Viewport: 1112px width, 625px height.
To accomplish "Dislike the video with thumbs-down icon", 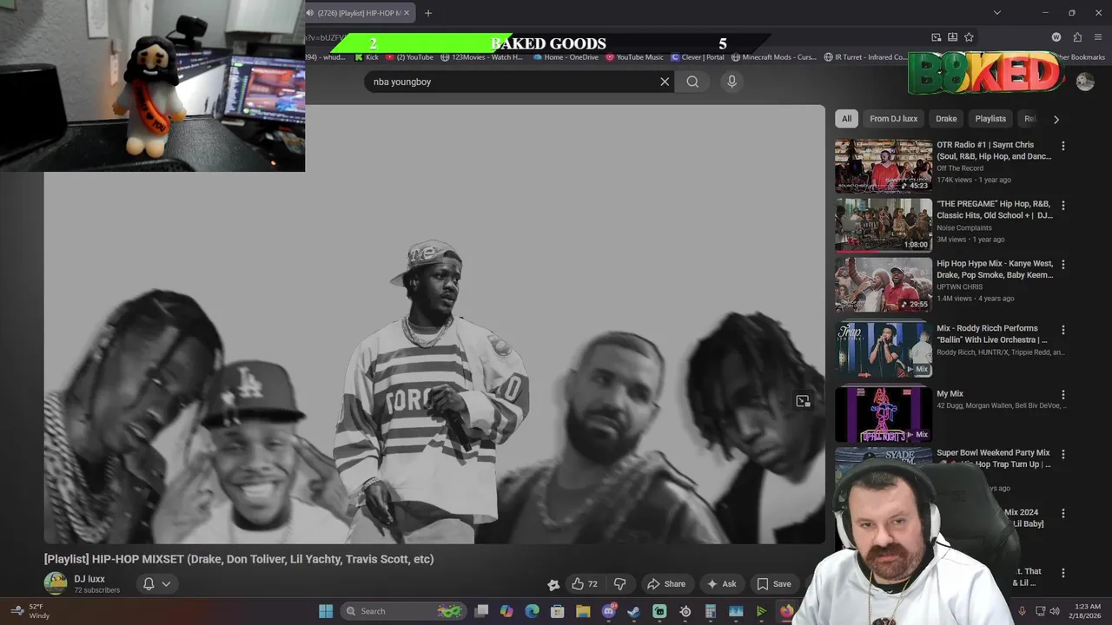I will [x=619, y=584].
